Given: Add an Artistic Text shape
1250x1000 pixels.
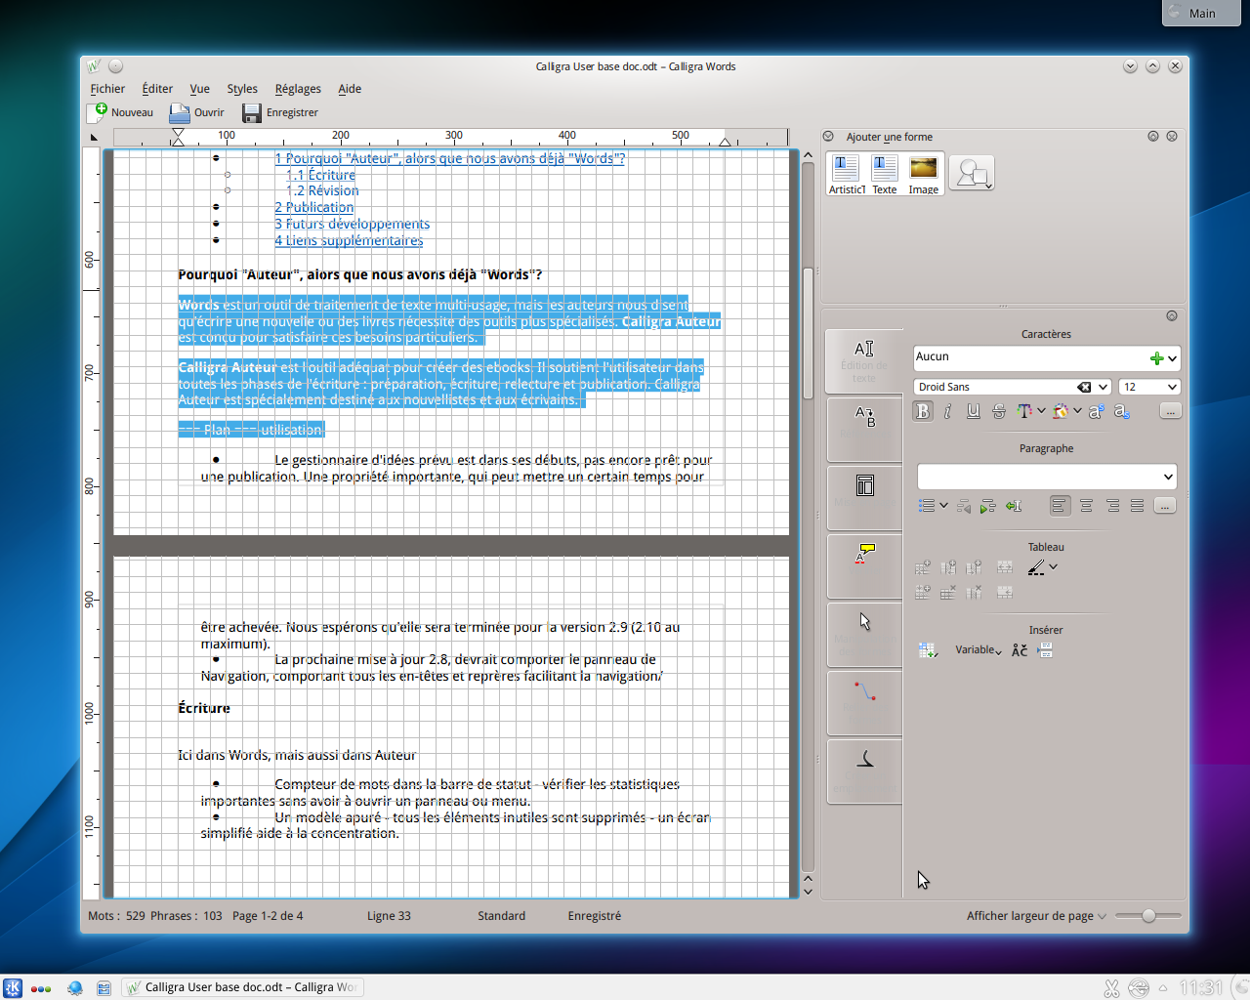Looking at the screenshot, I should [847, 175].
